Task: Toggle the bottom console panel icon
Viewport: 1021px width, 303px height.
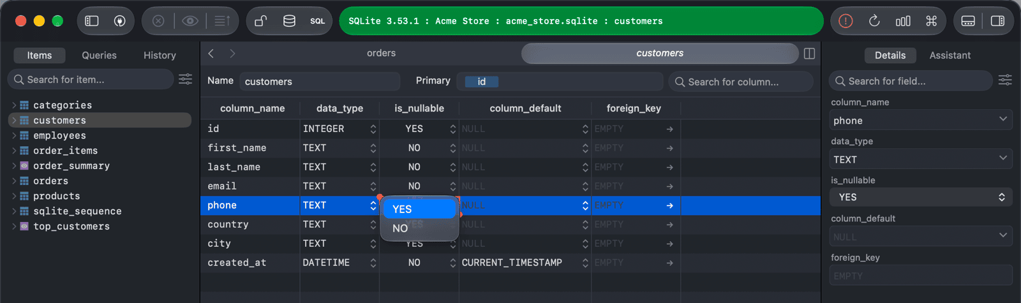Action: 968,21
